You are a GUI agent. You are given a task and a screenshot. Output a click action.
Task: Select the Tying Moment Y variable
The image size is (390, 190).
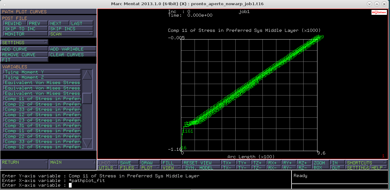42,72
